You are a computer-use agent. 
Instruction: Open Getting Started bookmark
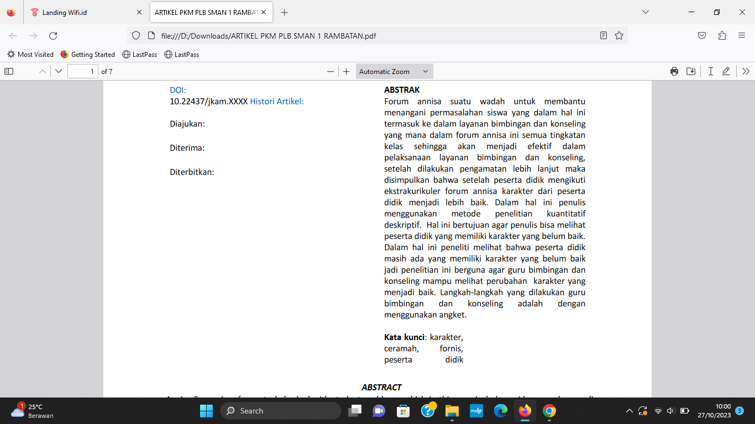coord(88,55)
